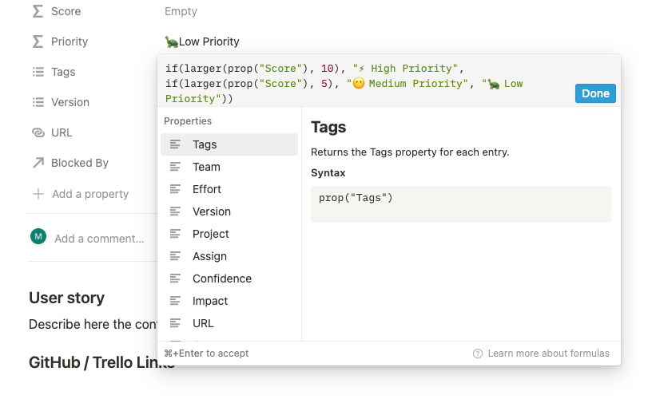Click the question mark help icon
This screenshot has width=648, height=399.
(477, 354)
